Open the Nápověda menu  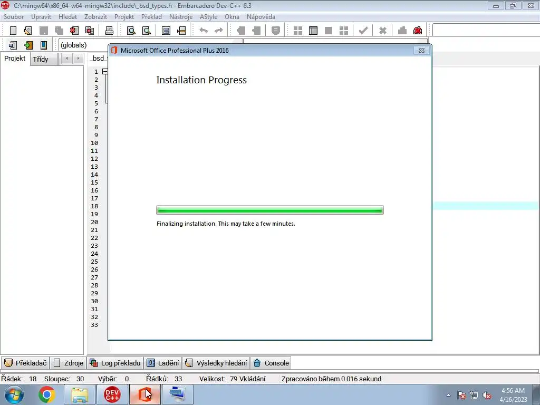pyautogui.click(x=261, y=16)
